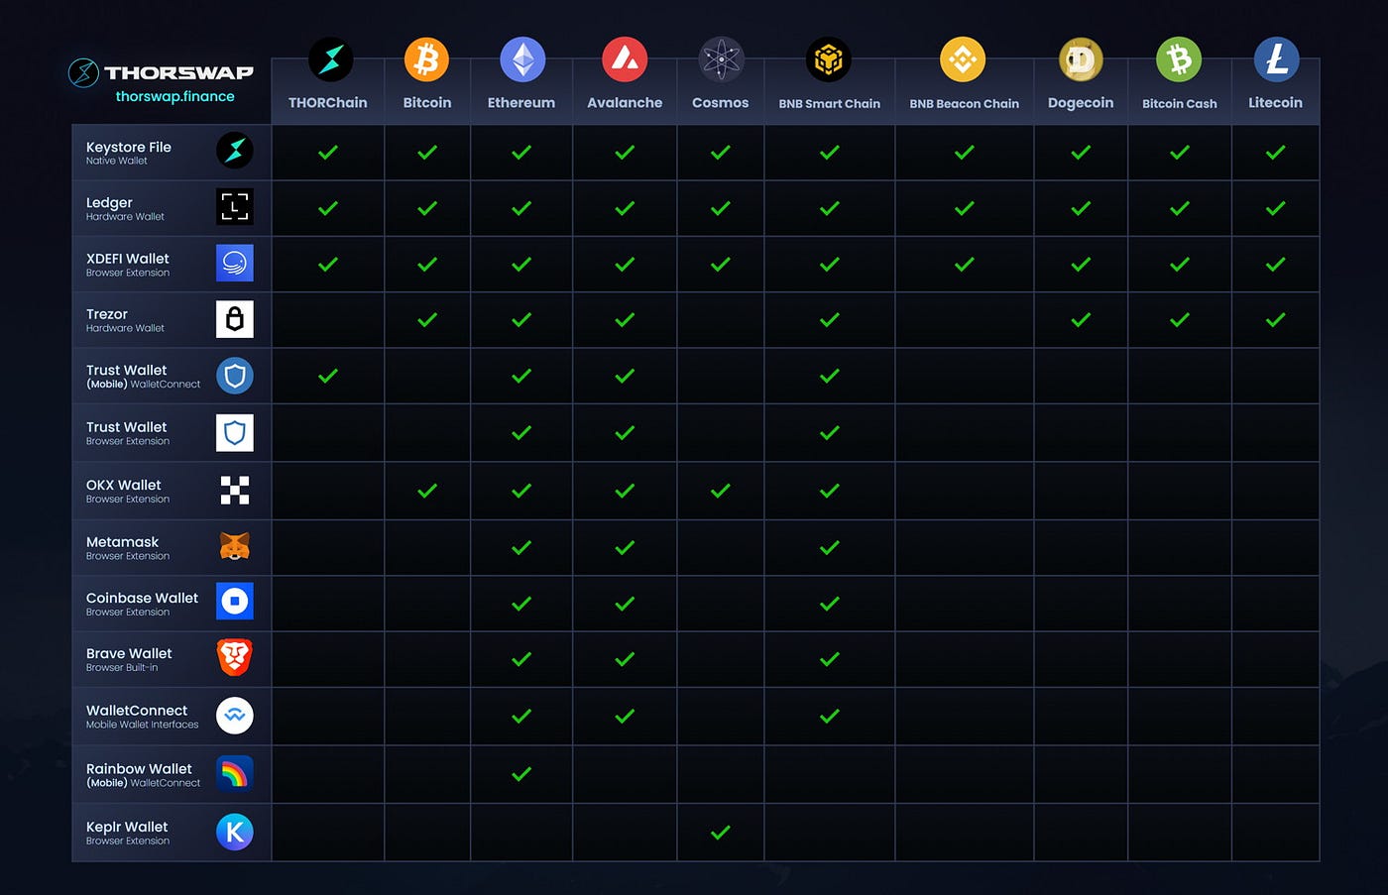Click the Dogecoin column header text

click(x=1081, y=102)
